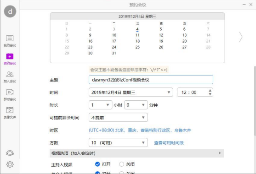The image size is (256, 174).
Task: Open My Meetings (我的会议) in sidebar
Action: 10,41
